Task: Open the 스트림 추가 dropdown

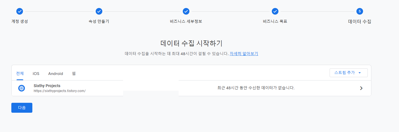Action: pyautogui.click(x=348, y=73)
